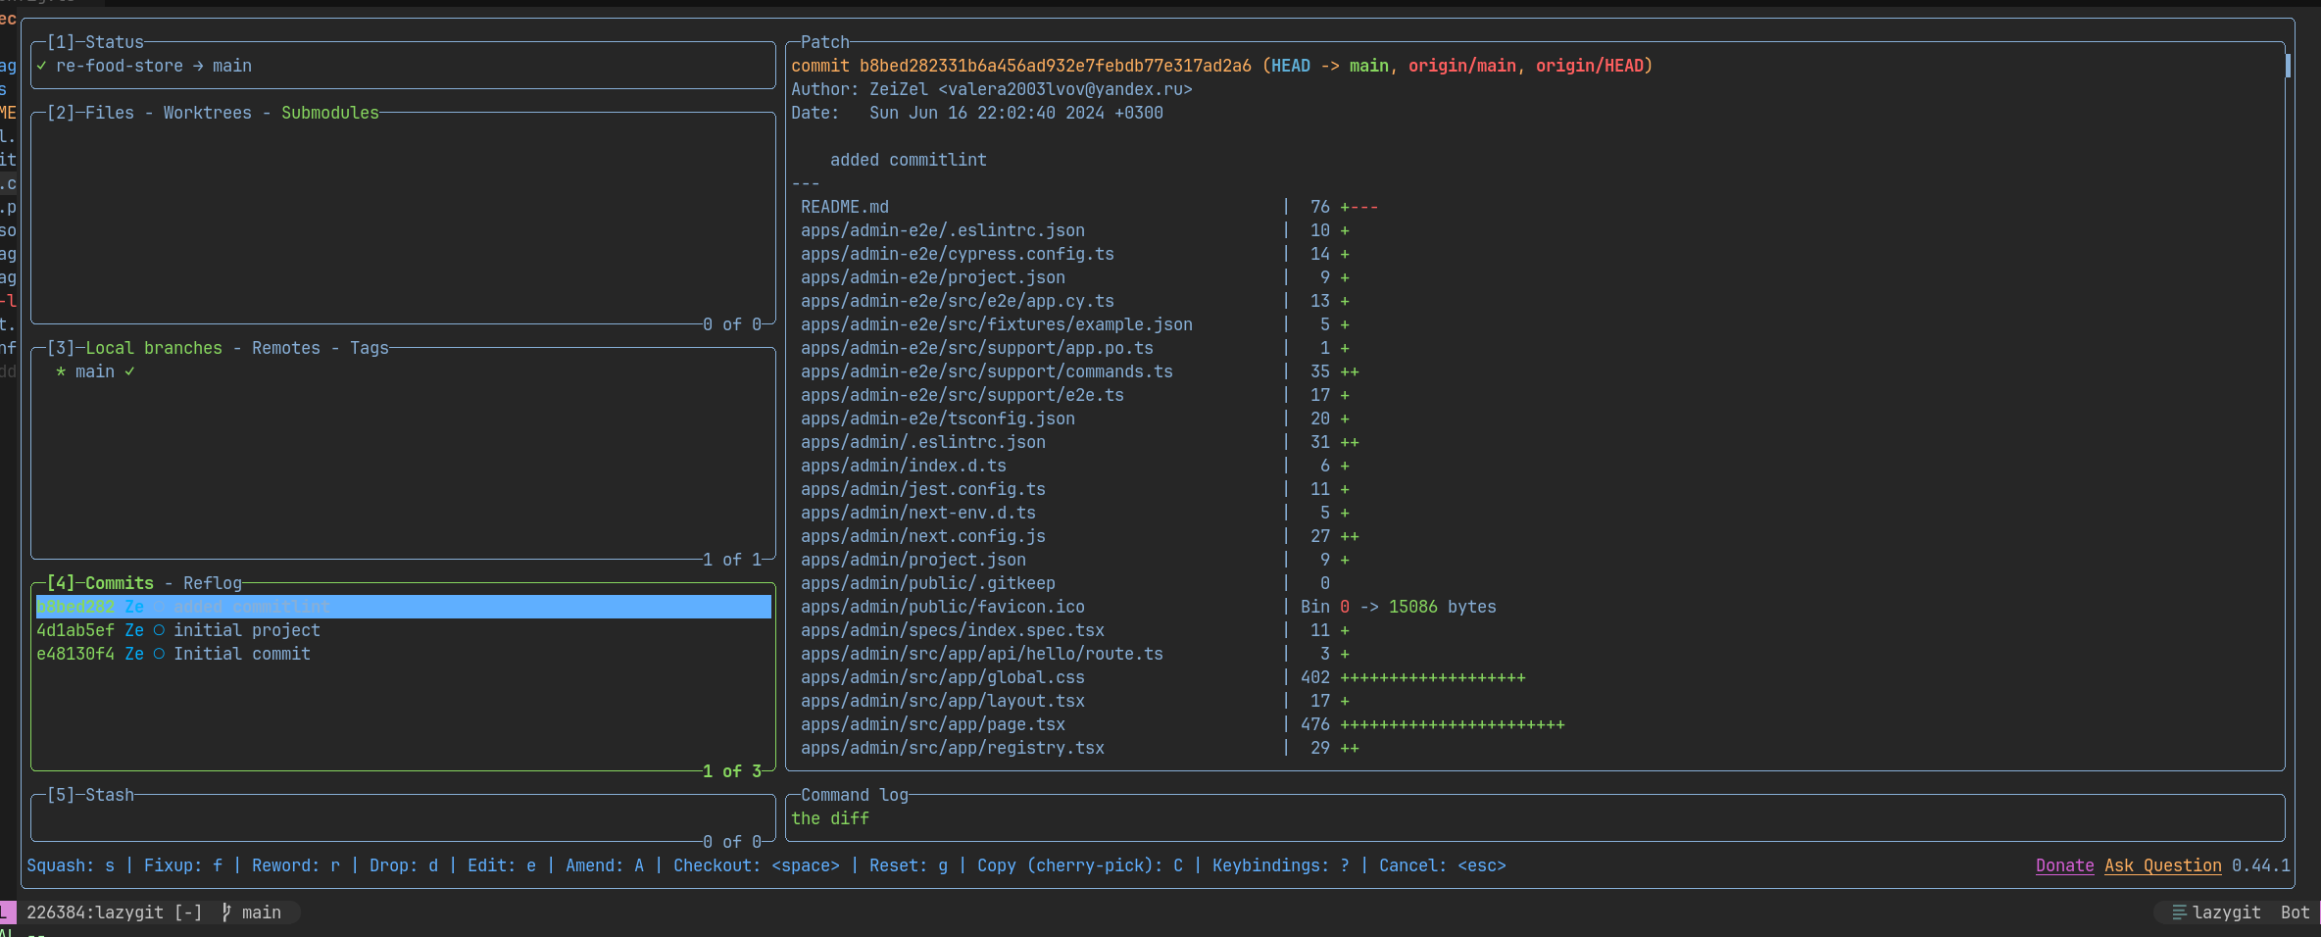Click the re-food-store → main status text

(x=154, y=66)
